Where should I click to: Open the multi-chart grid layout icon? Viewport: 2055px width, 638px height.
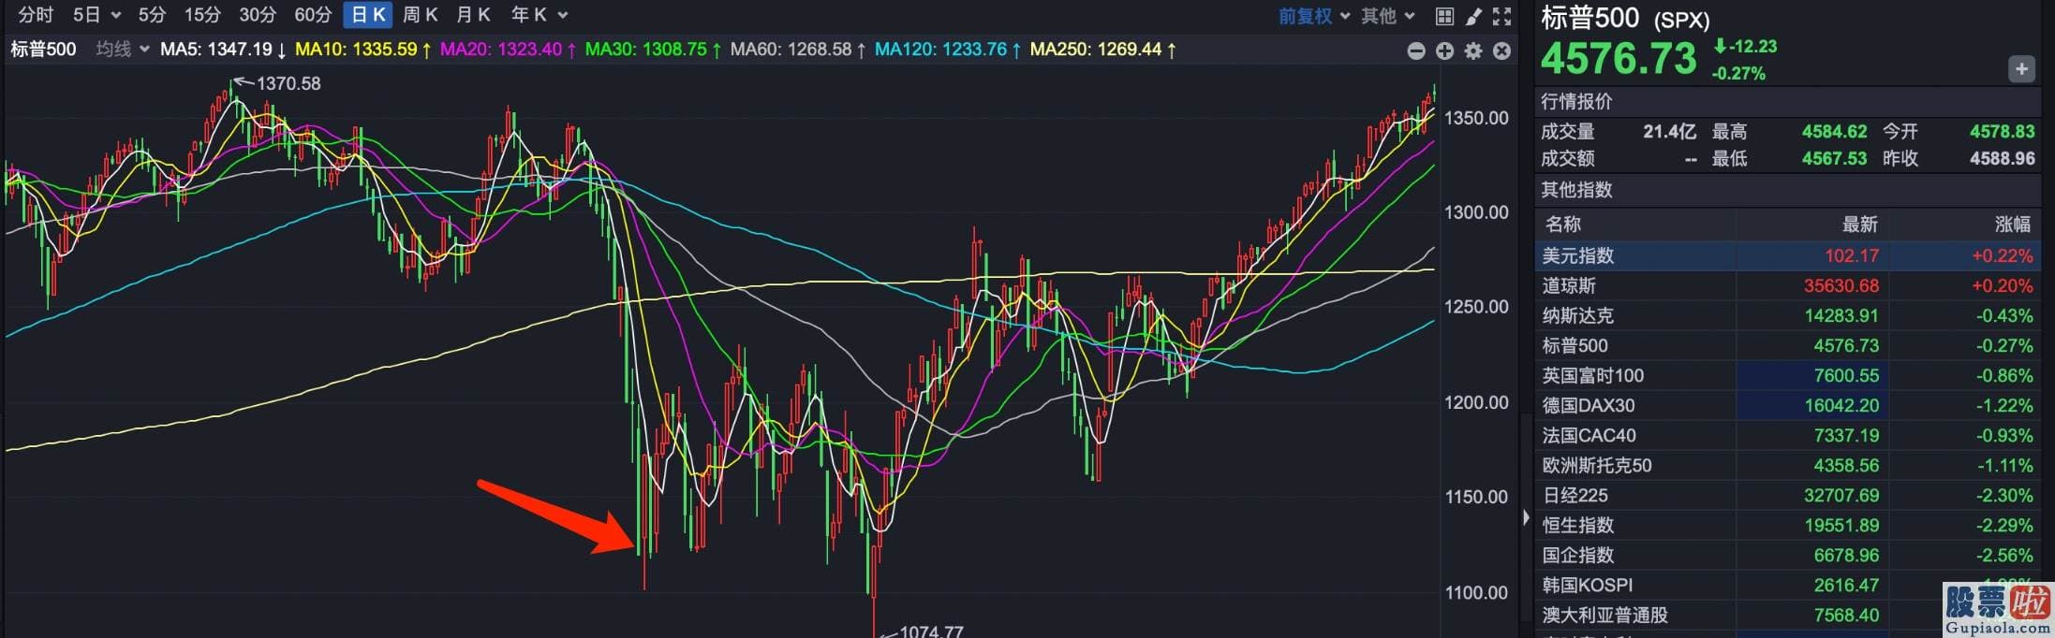coord(1444,16)
